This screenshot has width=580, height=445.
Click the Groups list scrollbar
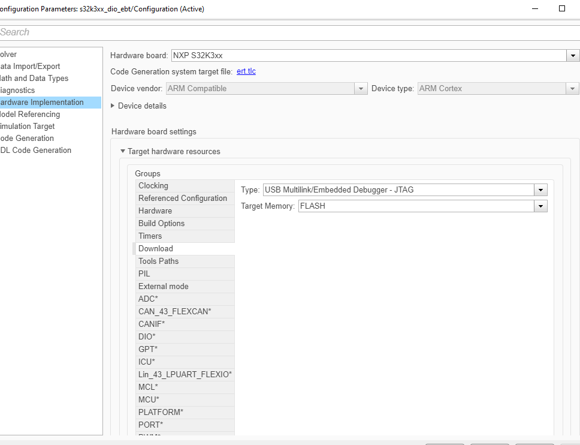click(x=133, y=248)
